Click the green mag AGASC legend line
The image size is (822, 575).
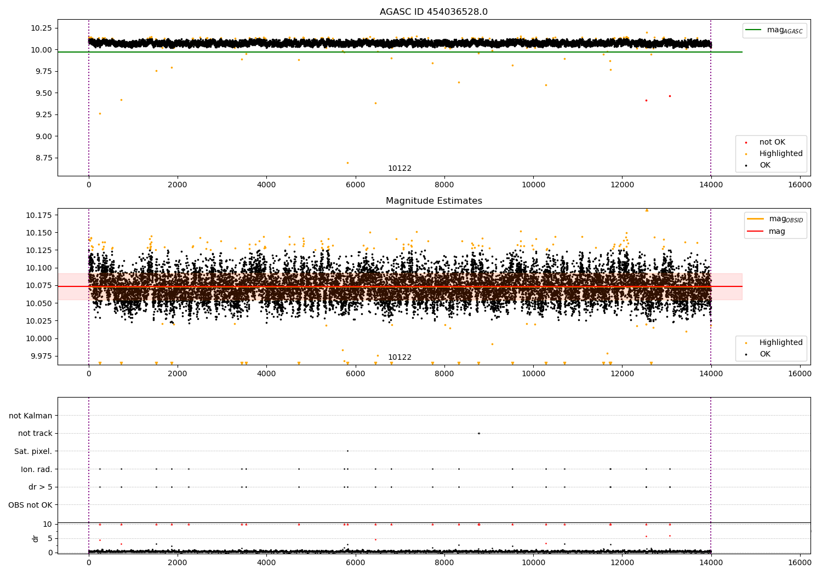754,30
